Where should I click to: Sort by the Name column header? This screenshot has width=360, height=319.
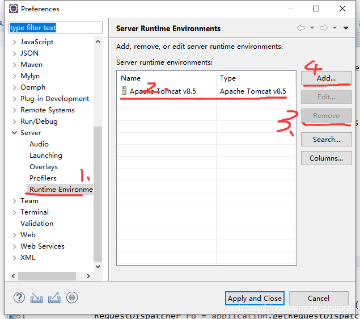(167, 78)
